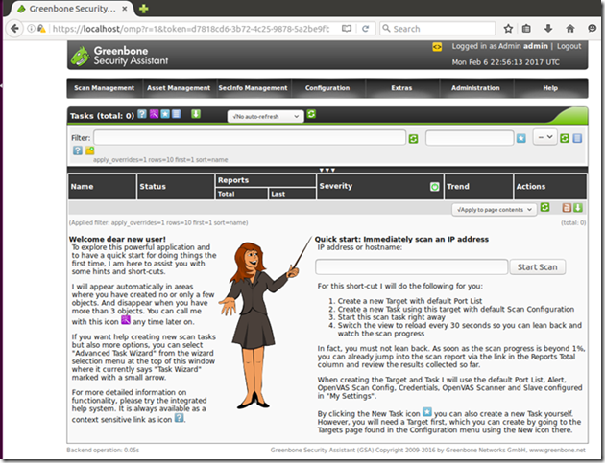
Task: Sort by Severity column header
Action: [336, 186]
